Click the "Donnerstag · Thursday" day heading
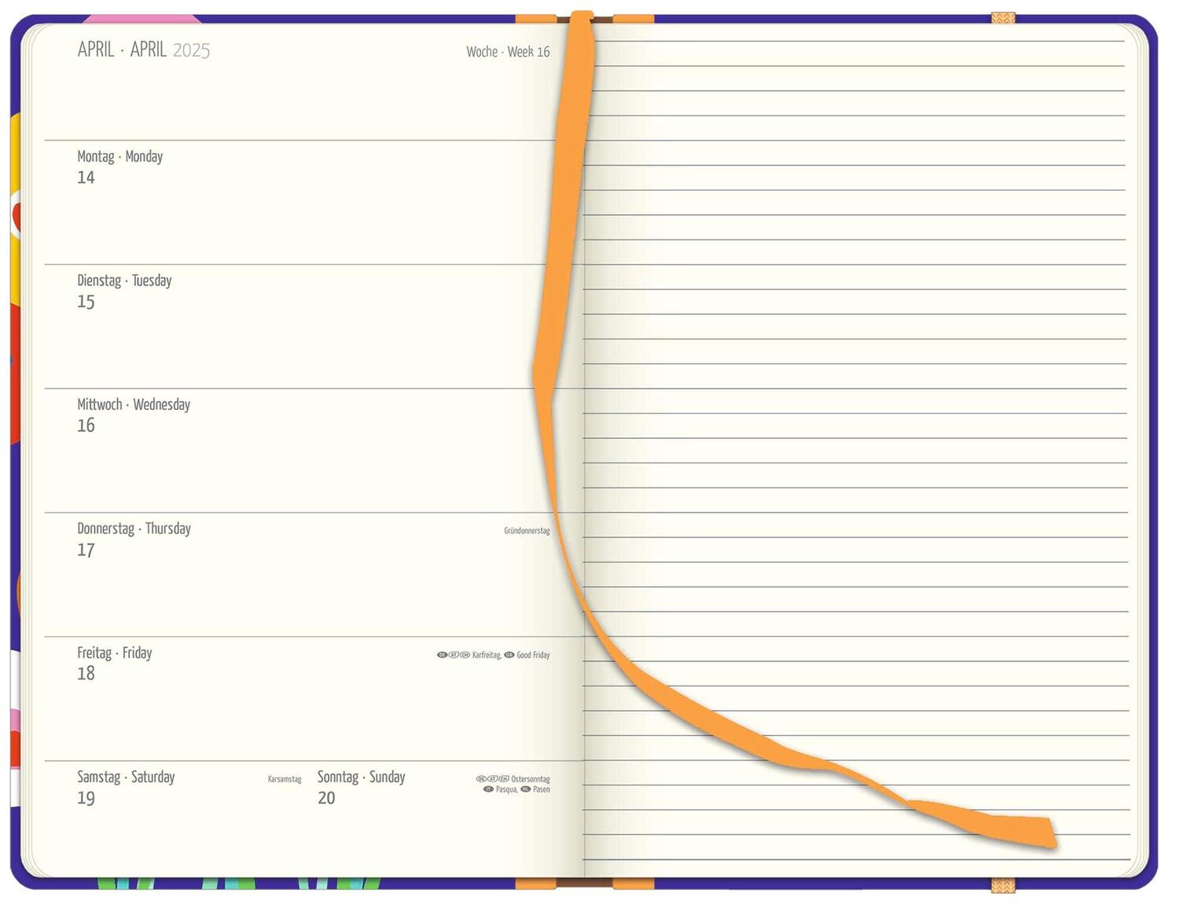Viewport: 1179px width, 904px height. [134, 529]
